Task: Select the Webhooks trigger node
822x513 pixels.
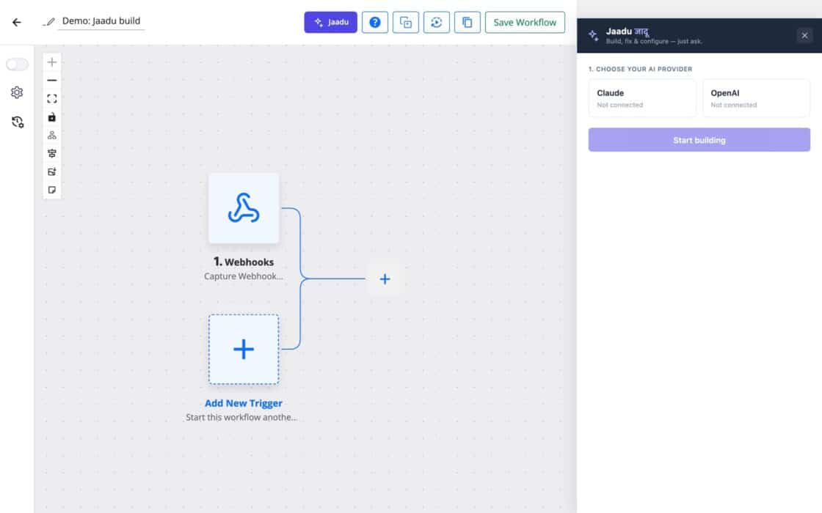Action: (244, 208)
